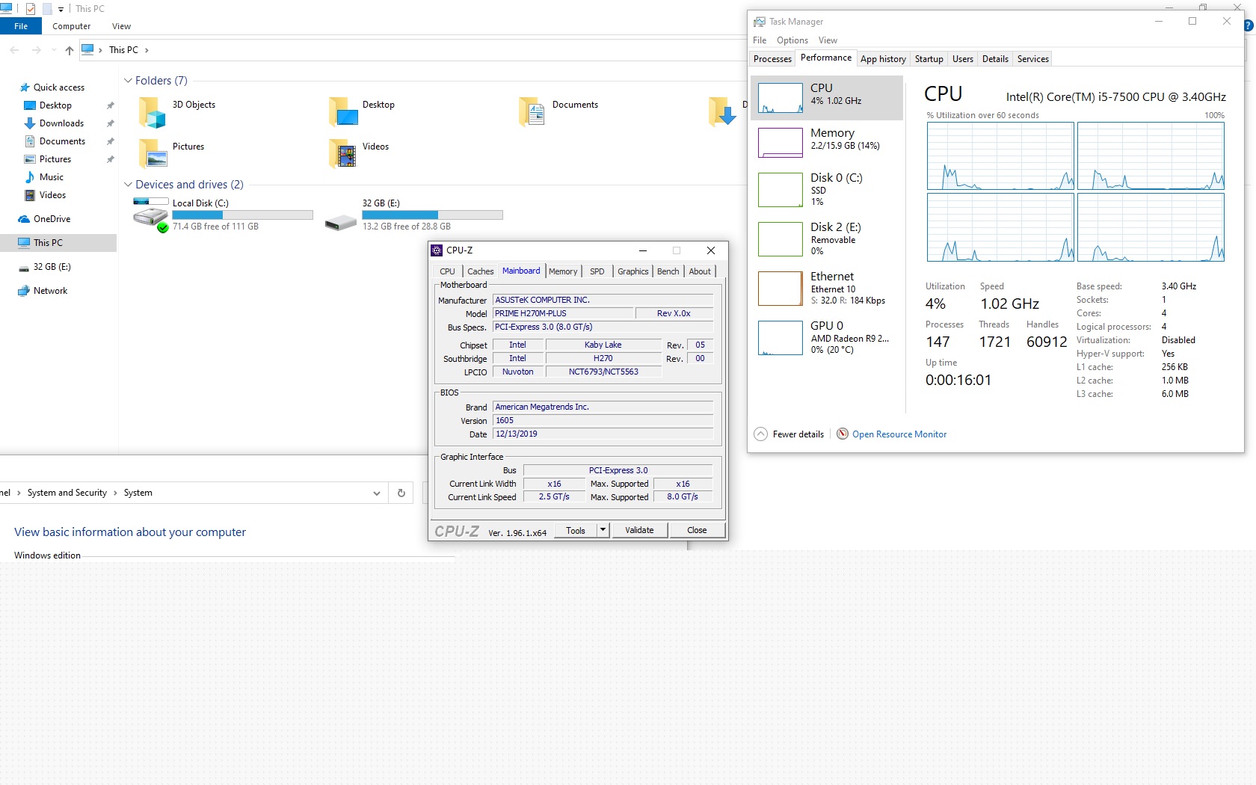This screenshot has height=785, width=1256.
Task: Open the Task Manager Options menu
Action: click(792, 40)
